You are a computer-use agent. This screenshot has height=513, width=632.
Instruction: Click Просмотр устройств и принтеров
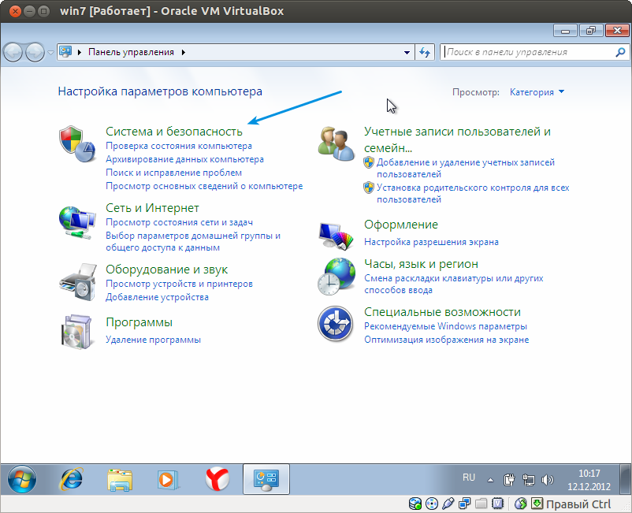point(179,284)
